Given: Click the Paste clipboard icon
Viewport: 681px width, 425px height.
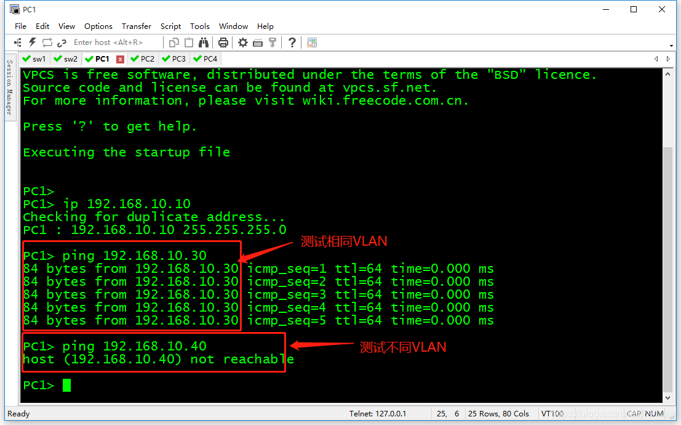Looking at the screenshot, I should point(189,42).
